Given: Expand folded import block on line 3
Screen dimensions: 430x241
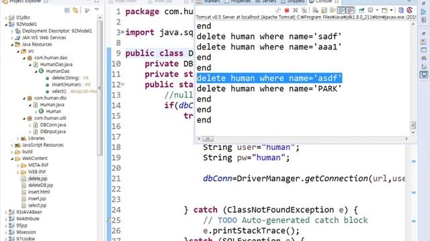Looking at the screenshot, I should (122, 32).
